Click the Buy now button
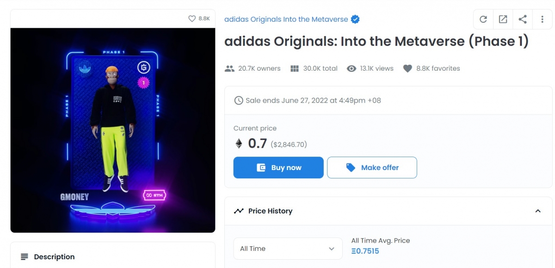Viewport: 555px width, 268px height. tap(278, 167)
